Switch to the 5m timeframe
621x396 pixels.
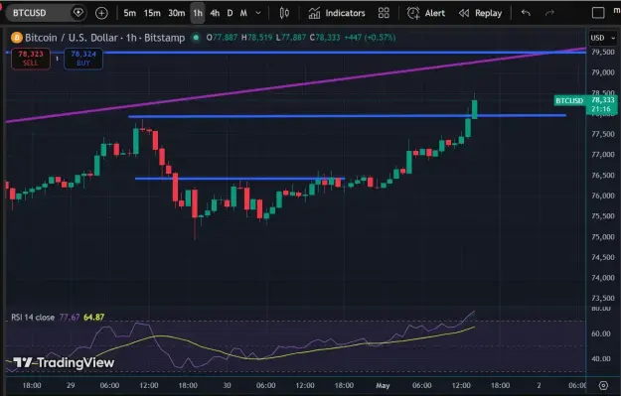(x=129, y=13)
